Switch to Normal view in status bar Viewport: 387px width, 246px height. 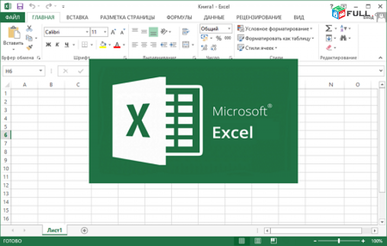242,241
